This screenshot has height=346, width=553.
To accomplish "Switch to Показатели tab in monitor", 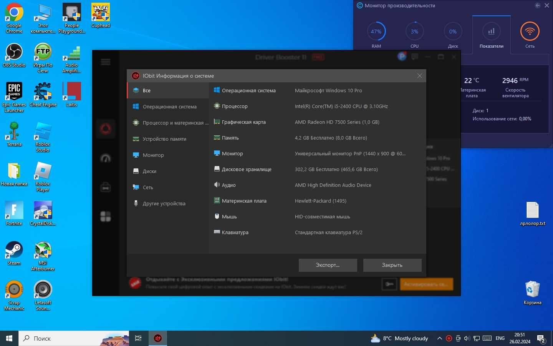I will pos(492,35).
